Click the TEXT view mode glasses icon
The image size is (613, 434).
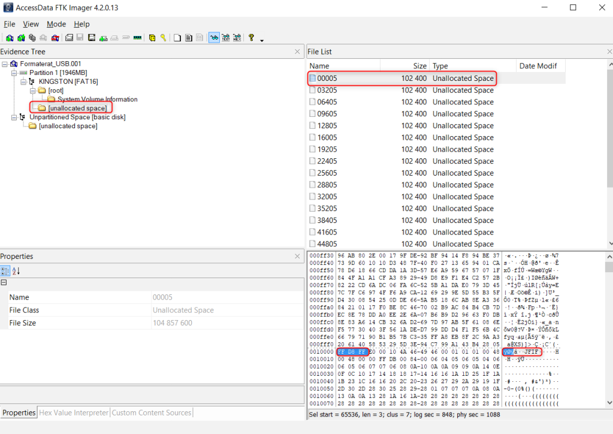(x=226, y=38)
